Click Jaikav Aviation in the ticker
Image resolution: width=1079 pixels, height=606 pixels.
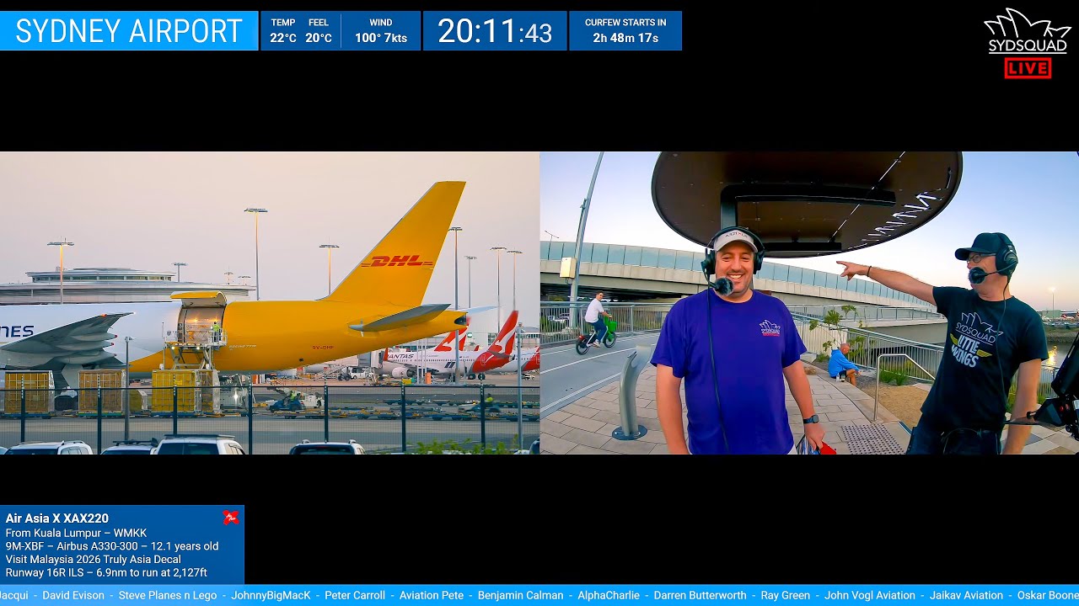966,595
